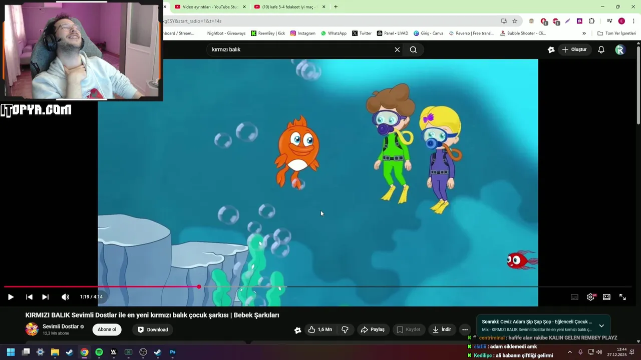Enter fullscreen video mode
Image resolution: width=641 pixels, height=360 pixels.
622,297
